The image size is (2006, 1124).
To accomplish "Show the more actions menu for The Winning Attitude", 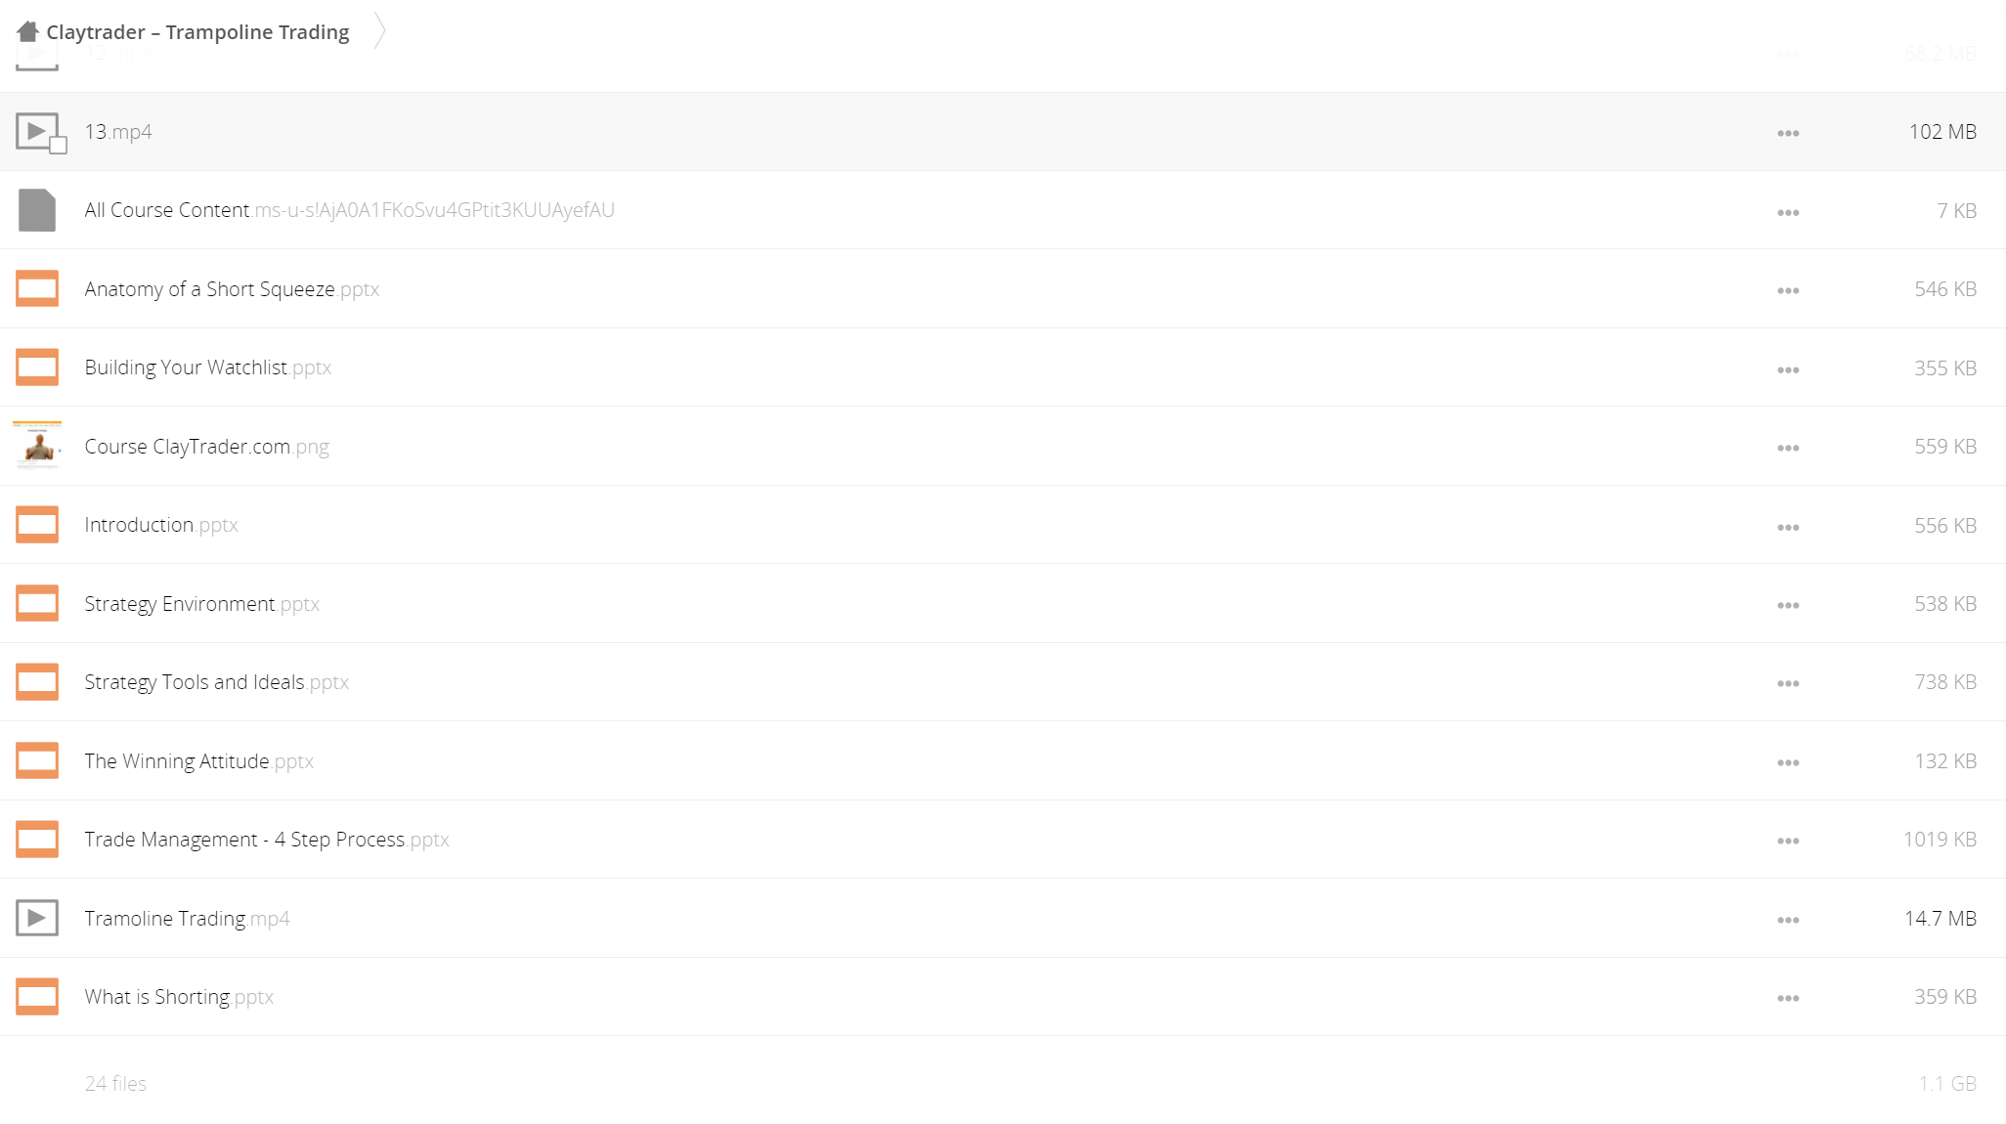I will (x=1788, y=762).
